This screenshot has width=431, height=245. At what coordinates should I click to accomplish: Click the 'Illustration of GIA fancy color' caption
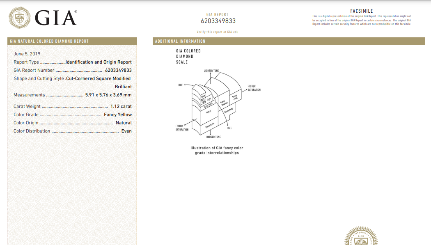[x=217, y=148]
